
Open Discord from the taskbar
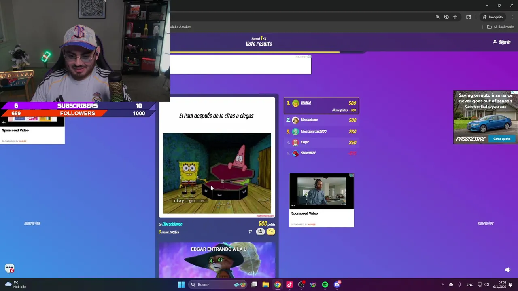[x=337, y=285]
